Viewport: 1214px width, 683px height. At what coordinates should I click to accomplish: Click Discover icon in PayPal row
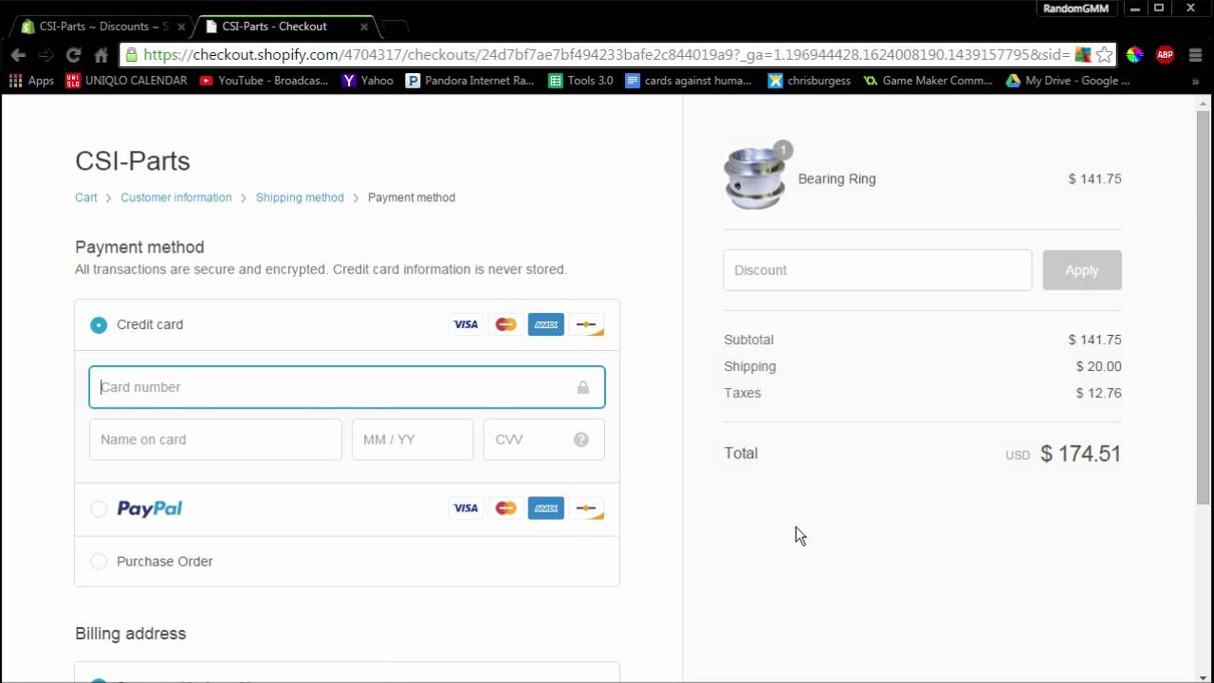586,508
